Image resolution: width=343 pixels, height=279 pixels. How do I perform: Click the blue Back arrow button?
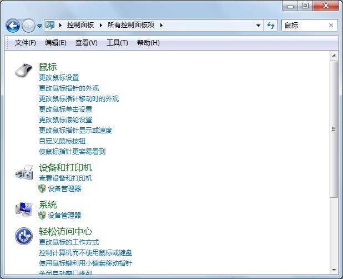point(13,26)
